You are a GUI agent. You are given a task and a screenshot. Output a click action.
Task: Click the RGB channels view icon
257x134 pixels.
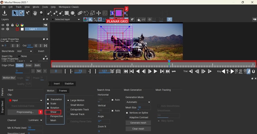(85, 20)
